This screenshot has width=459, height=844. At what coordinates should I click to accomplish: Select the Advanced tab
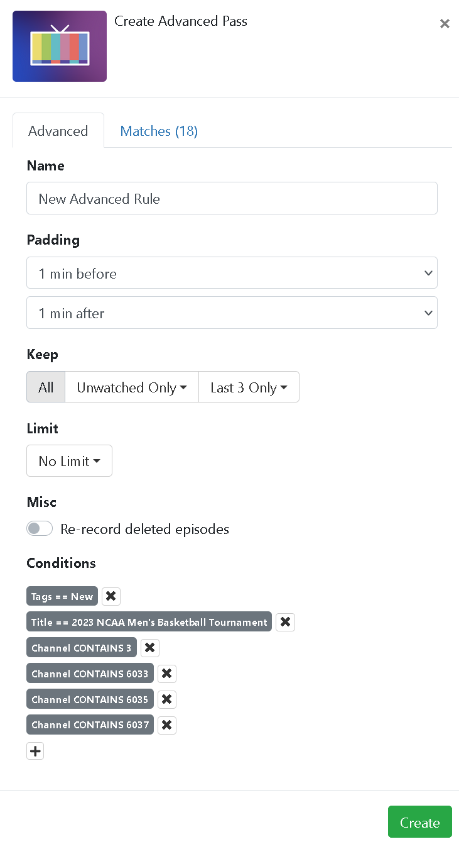click(58, 131)
